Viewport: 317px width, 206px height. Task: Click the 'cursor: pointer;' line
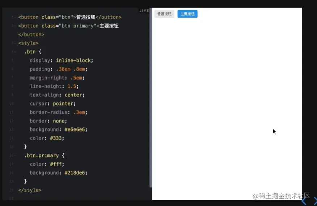(53, 104)
